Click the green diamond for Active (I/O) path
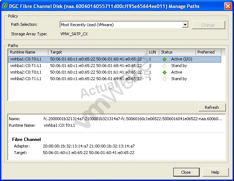The image size is (234, 181). point(165,59)
